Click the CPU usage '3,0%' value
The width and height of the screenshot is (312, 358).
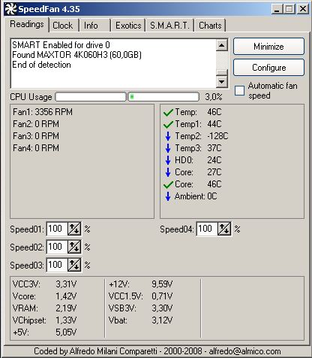click(x=214, y=97)
